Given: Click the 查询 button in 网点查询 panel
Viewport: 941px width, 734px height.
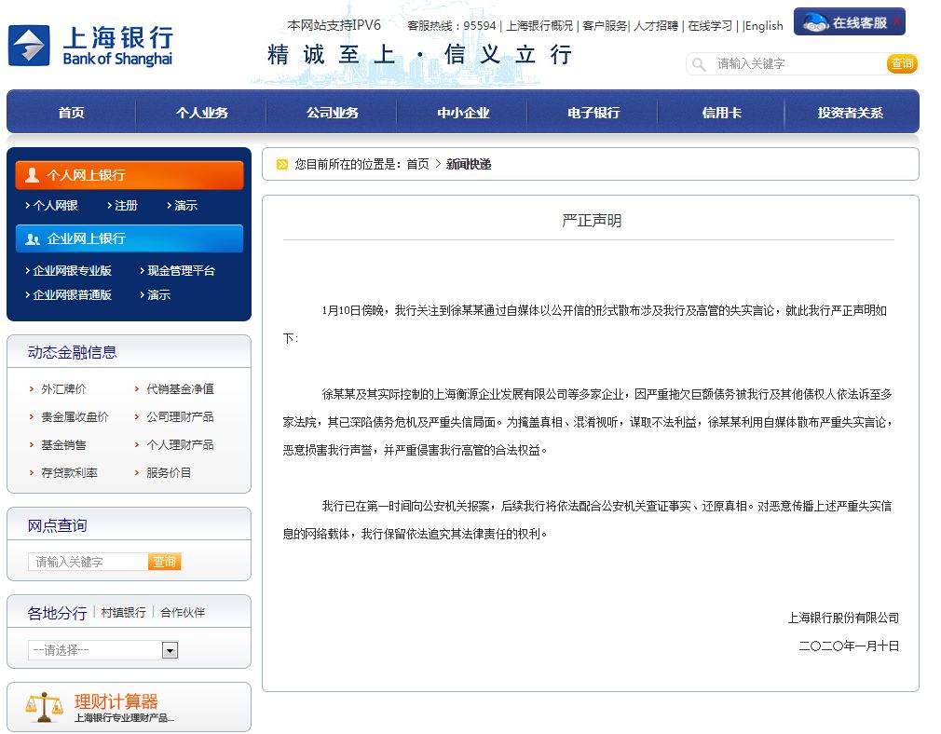Looking at the screenshot, I should click(164, 563).
